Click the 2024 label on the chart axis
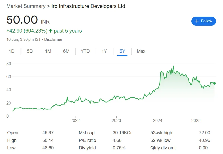The image size is (223, 154). [x=158, y=120]
